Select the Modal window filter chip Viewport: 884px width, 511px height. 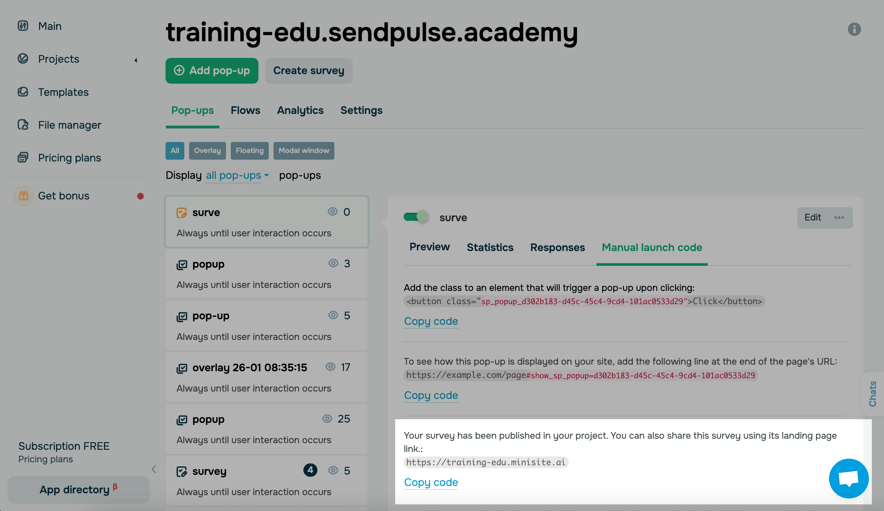304,150
